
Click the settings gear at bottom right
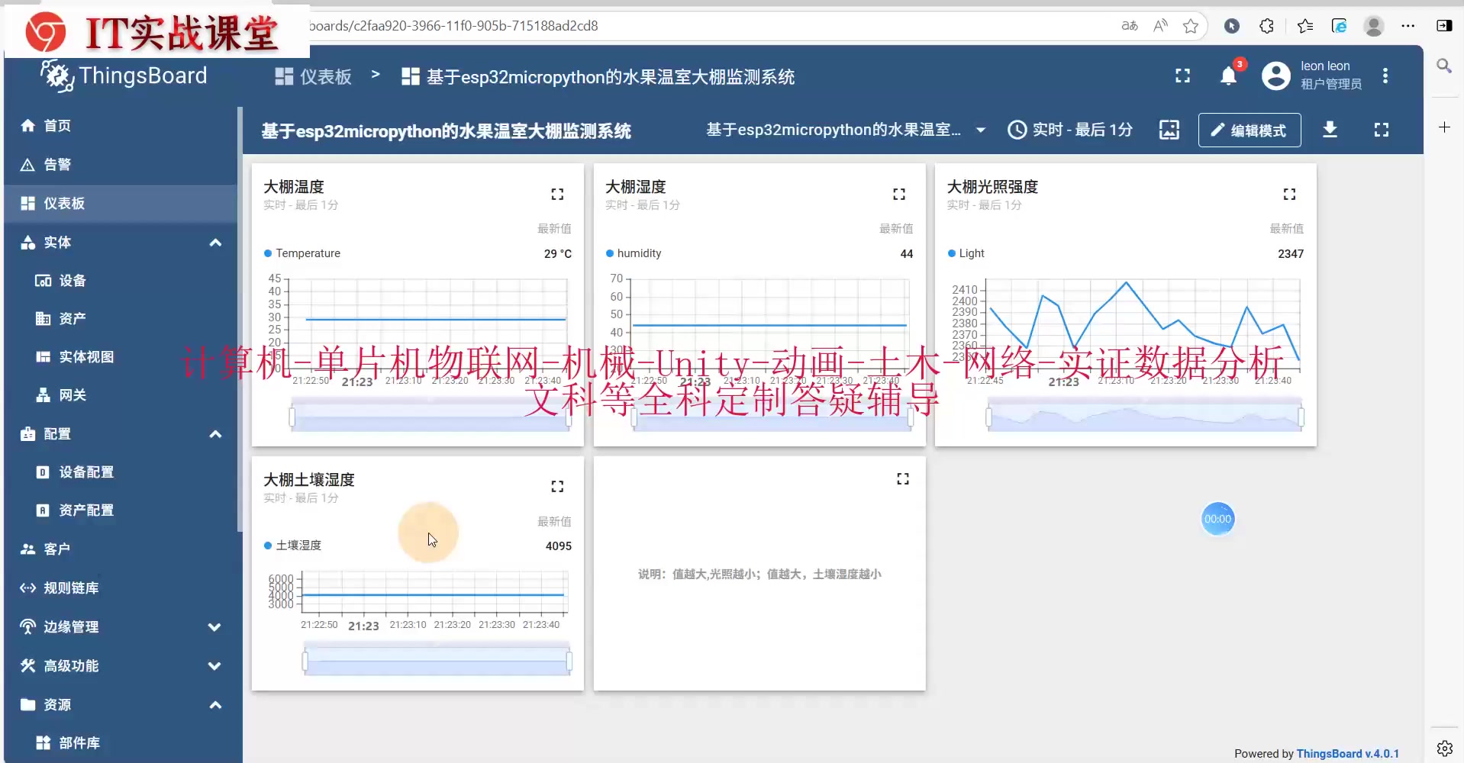(x=1445, y=749)
